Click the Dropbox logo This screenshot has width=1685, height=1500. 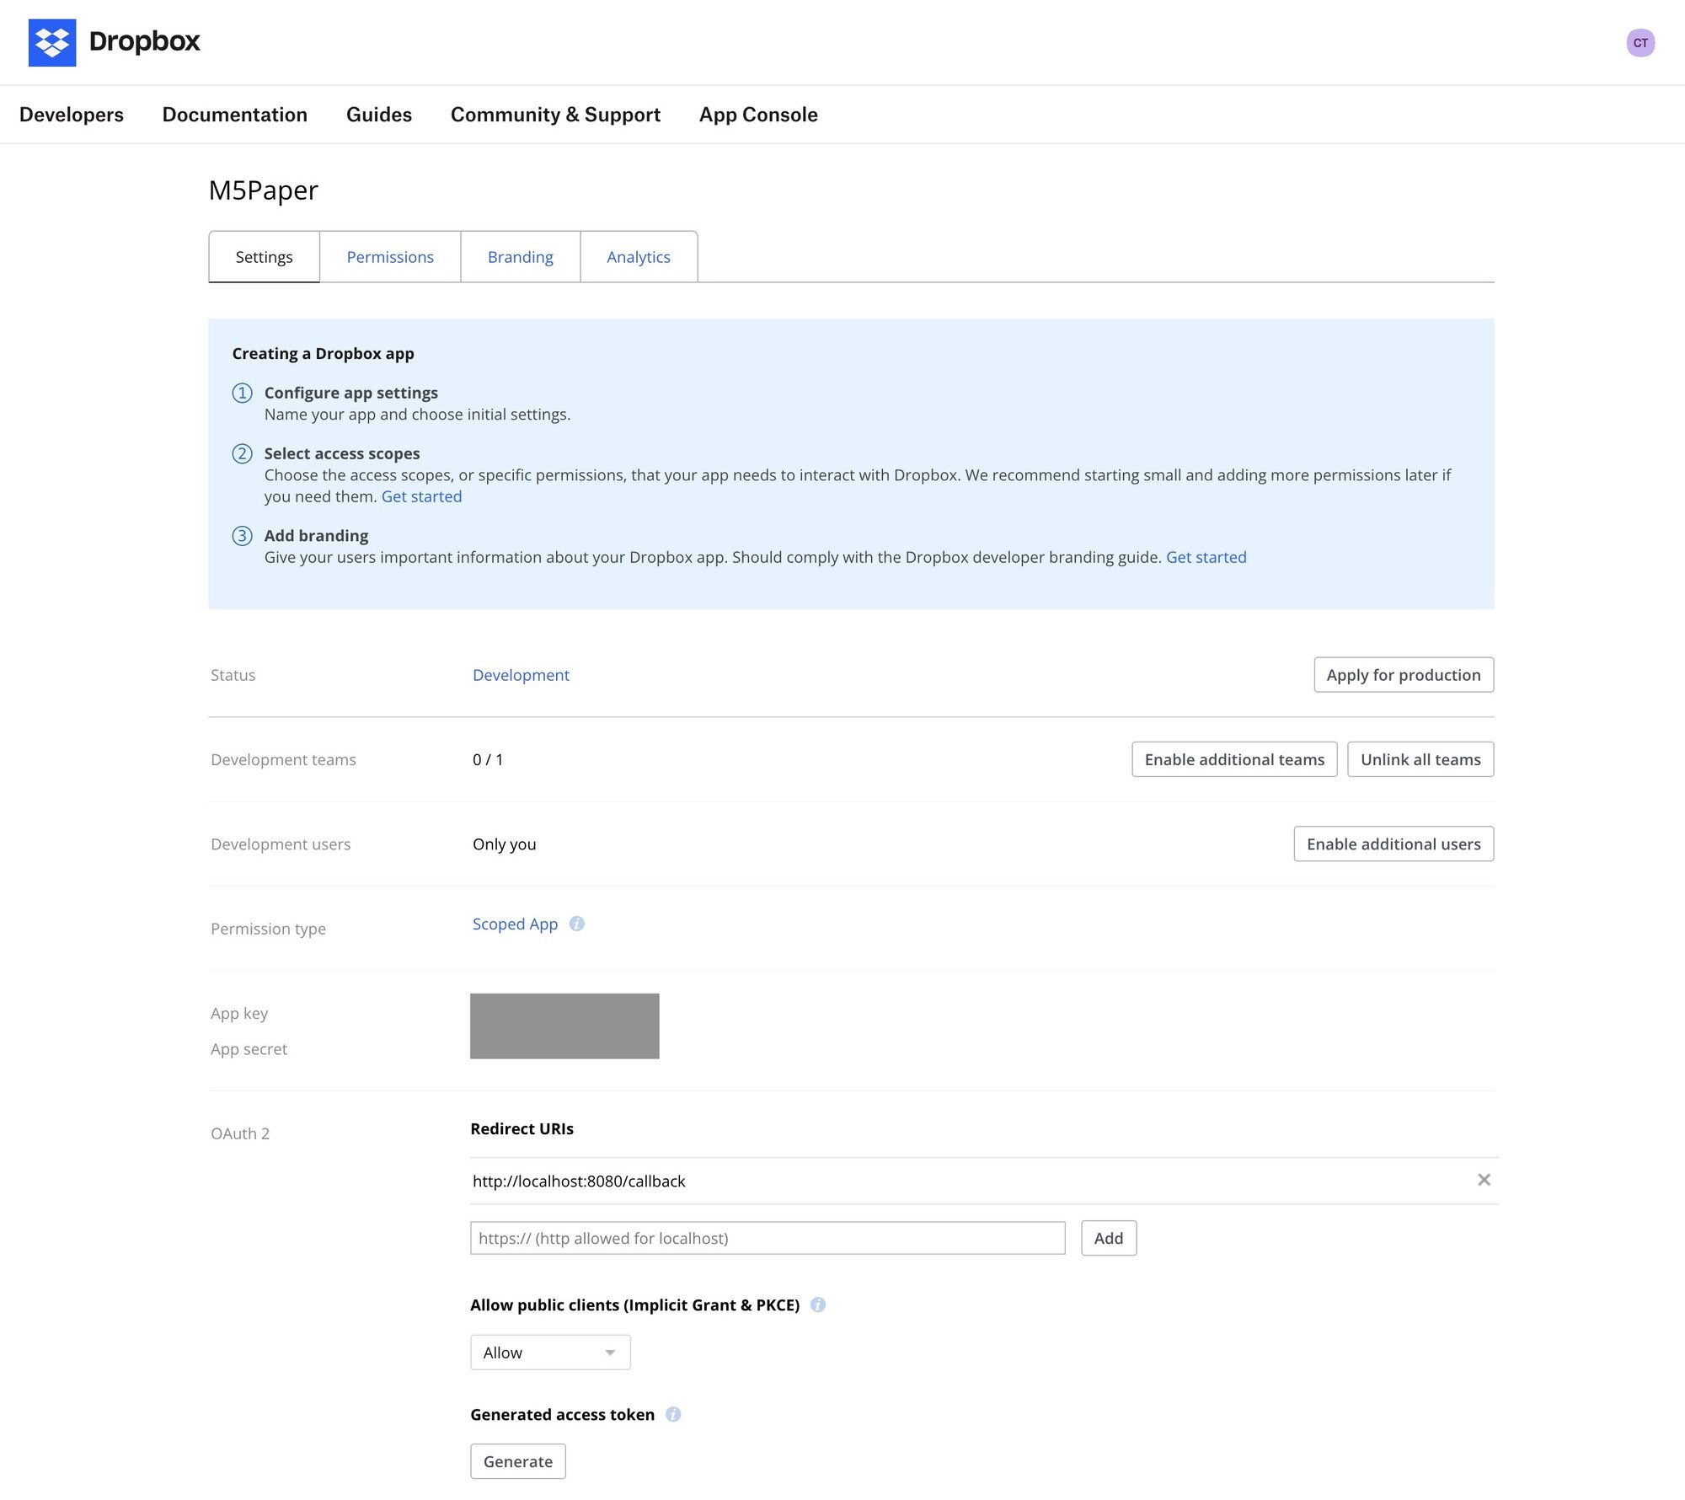[x=113, y=42]
